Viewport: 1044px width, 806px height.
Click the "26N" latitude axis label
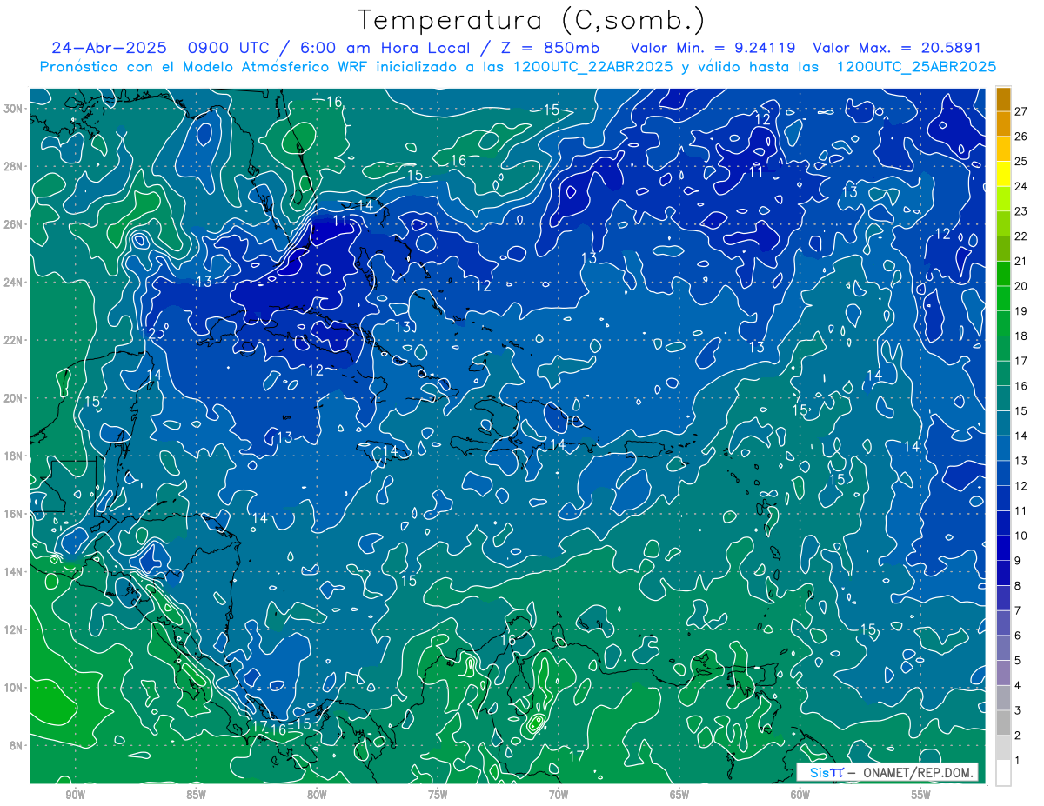coord(14,224)
